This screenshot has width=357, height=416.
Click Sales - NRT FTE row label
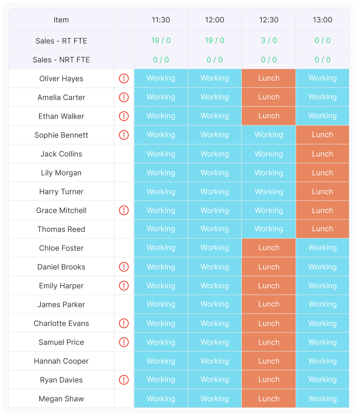(61, 60)
